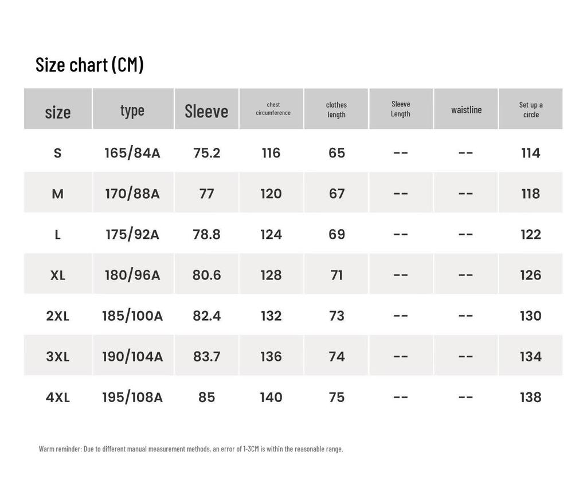The image size is (587, 496).
Task: Select the M size row label
Action: [x=58, y=194]
